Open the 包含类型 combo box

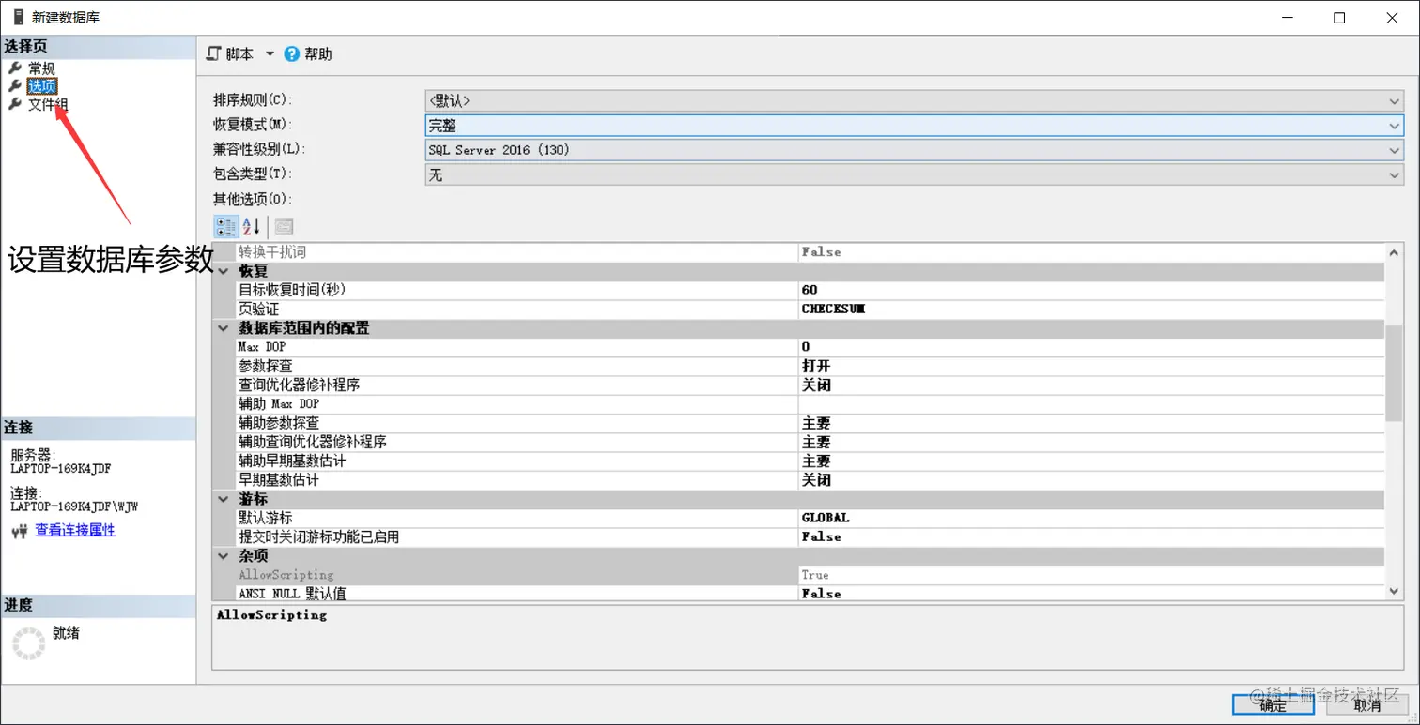click(x=914, y=174)
